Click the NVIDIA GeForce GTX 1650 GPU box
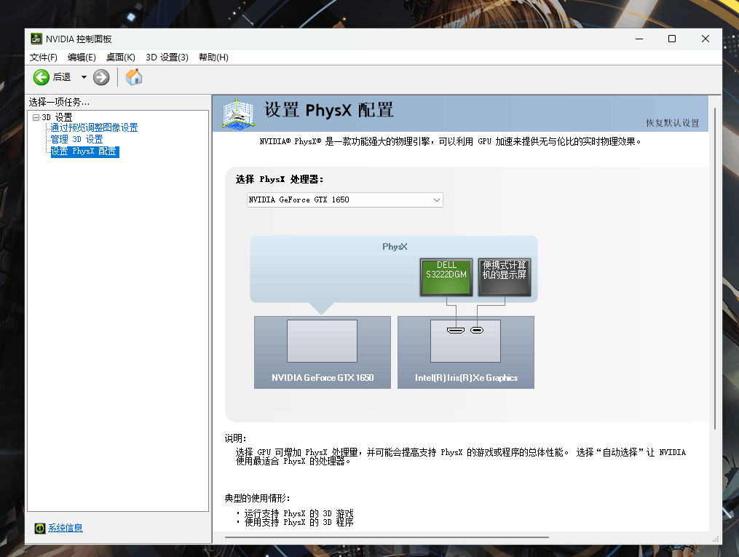 pos(323,352)
